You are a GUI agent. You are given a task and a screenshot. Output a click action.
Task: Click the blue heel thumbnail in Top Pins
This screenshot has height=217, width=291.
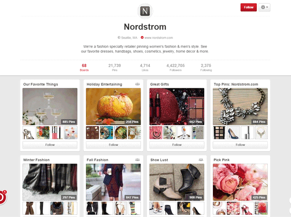(x=233, y=133)
